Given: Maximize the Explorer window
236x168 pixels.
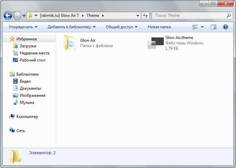Looking at the screenshot, I should tap(213, 3).
